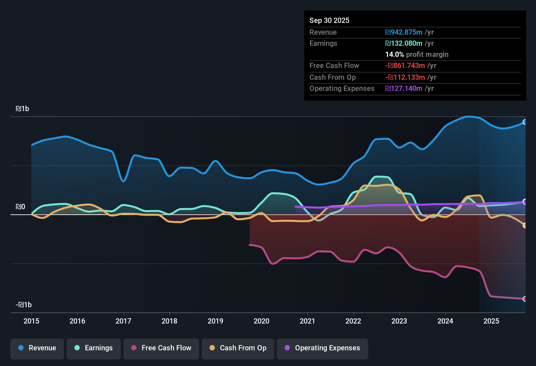Click the Revenue endpoint marker on the chart
Screen dimensions: 536x366
coord(525,122)
